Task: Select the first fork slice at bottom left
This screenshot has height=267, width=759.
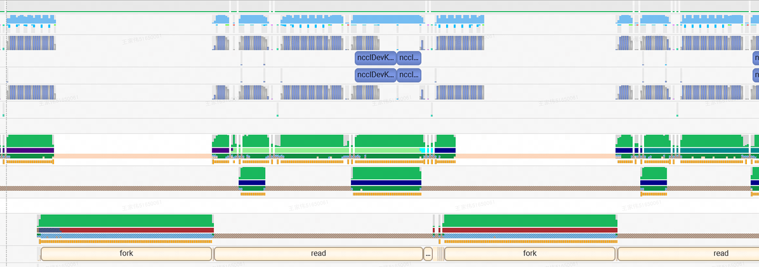Action: pos(126,254)
